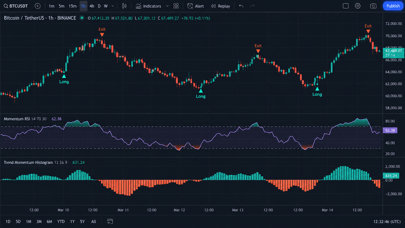
Task: Show All historical data range
Action: point(94,221)
